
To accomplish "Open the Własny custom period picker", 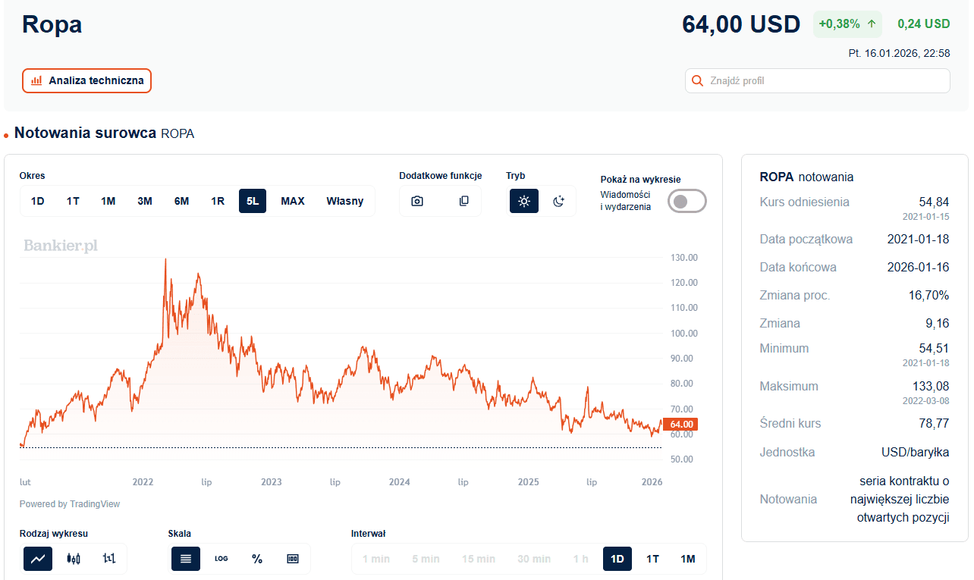I will click(x=345, y=201).
